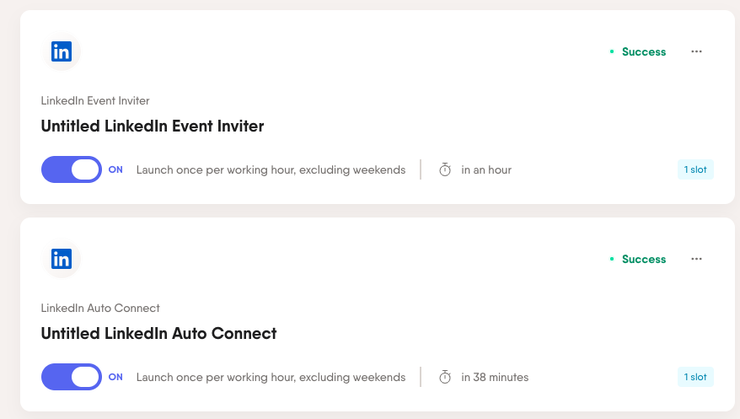This screenshot has width=740, height=419.
Task: Click the "1 slot" badge on Event Inviter
Action: click(x=695, y=169)
